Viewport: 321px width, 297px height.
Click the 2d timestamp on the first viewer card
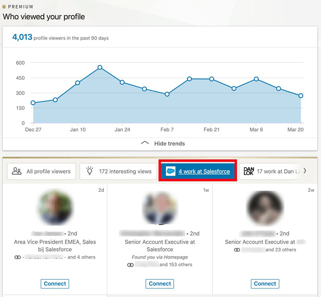(101, 190)
